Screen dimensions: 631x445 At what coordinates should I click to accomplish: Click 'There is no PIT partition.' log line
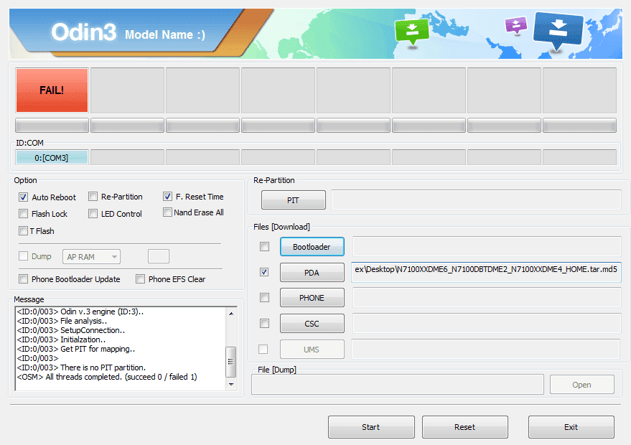tap(81, 367)
